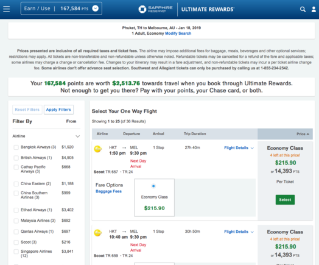Expand Flight Details for the 10:40 am flight

(239, 231)
